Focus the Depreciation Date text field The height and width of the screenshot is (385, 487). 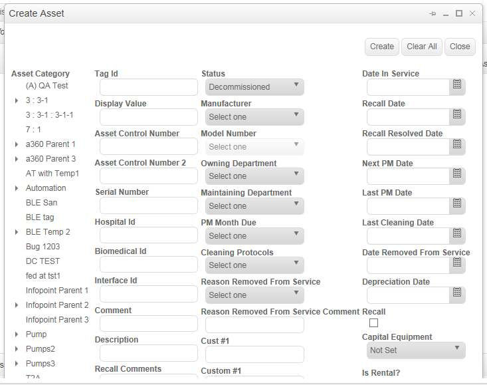(408, 295)
